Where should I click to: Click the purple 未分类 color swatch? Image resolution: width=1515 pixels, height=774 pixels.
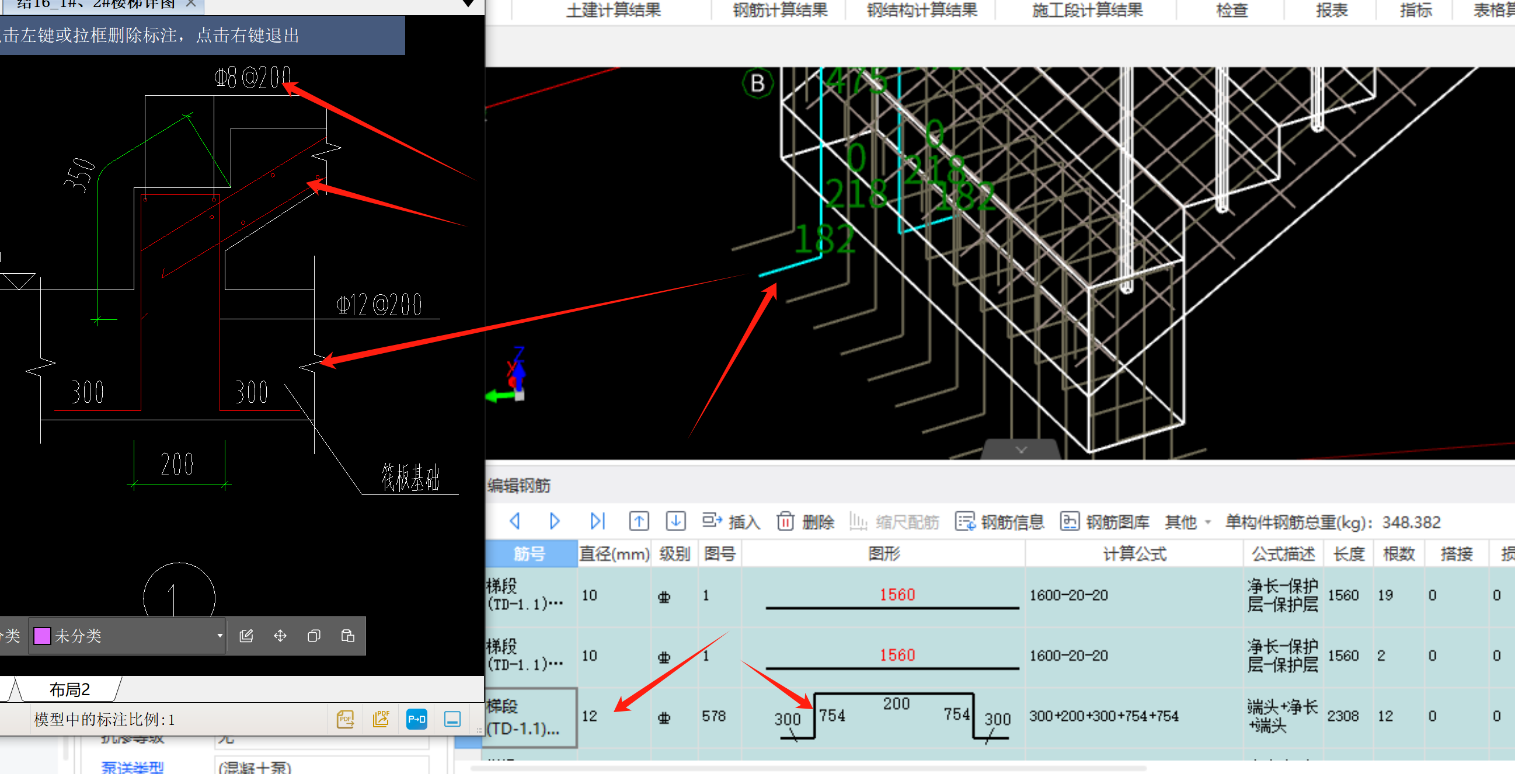[42, 636]
